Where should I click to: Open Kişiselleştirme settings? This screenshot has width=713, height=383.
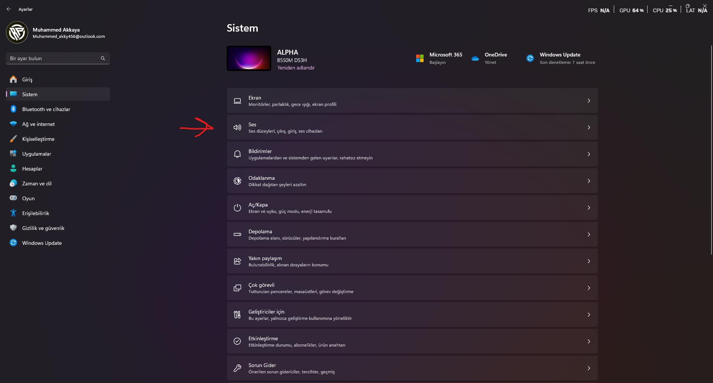(58, 139)
